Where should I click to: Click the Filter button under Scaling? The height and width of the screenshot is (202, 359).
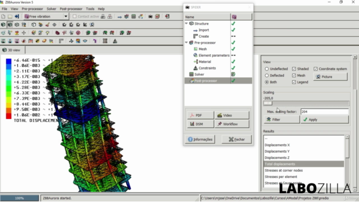[x=282, y=120]
